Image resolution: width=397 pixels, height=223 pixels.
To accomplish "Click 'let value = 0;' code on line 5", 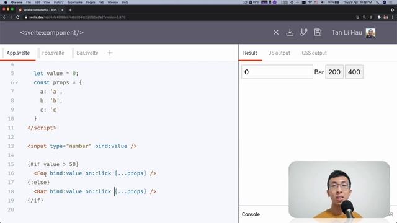I will pos(56,73).
